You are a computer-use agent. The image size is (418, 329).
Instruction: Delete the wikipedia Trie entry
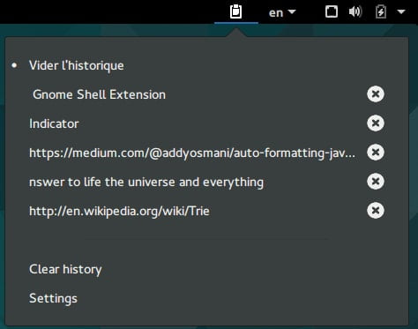(x=376, y=210)
